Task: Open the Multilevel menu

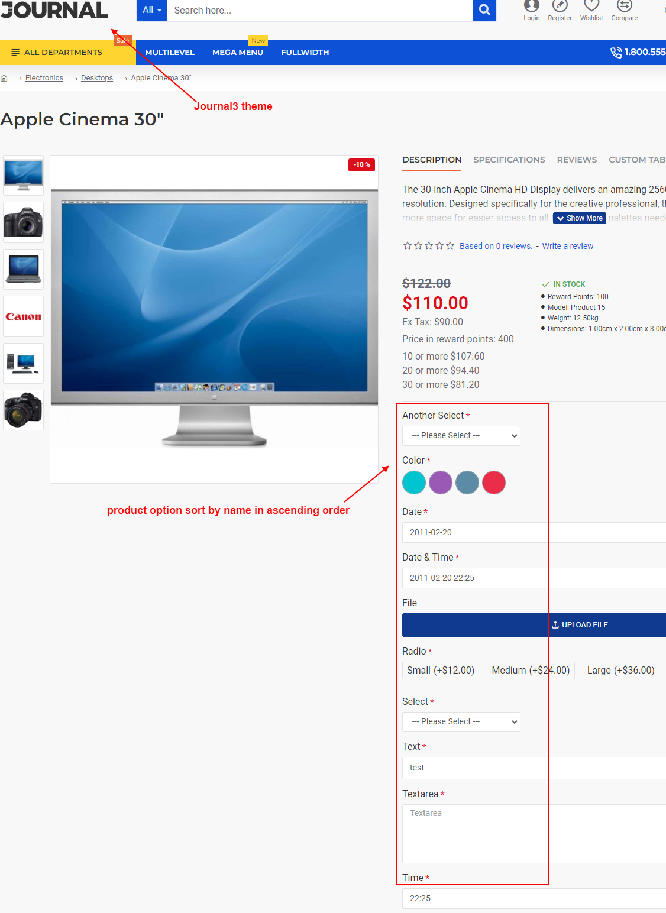Action: tap(170, 52)
